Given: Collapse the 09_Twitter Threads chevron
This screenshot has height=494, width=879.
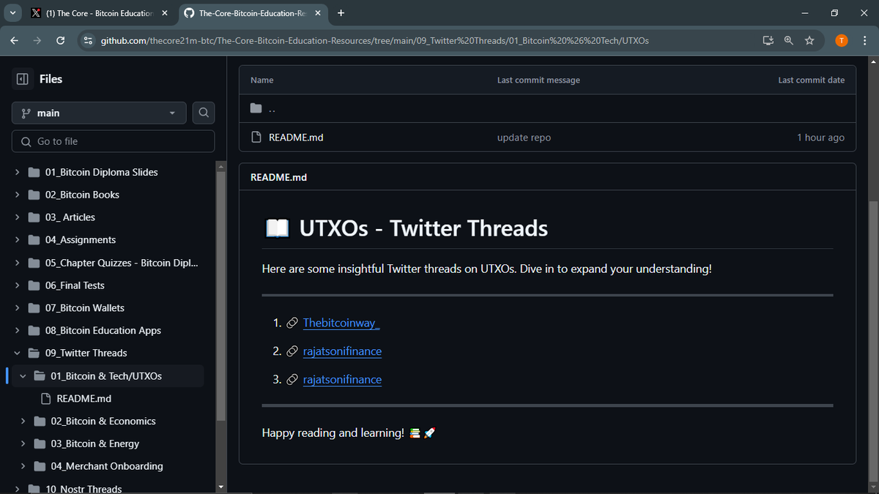Looking at the screenshot, I should (17, 353).
